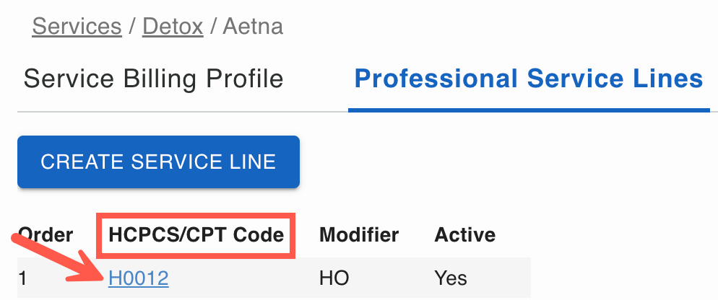718x300 pixels.
Task: Click the Aetna breadcrumb text
Action: 253,27
